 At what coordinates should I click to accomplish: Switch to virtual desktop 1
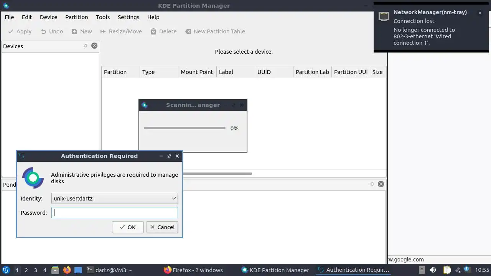tap(17, 270)
